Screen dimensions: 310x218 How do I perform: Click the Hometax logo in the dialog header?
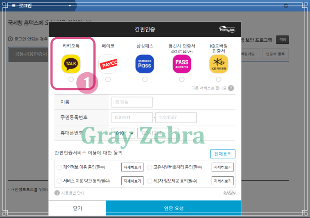pyautogui.click(x=227, y=29)
